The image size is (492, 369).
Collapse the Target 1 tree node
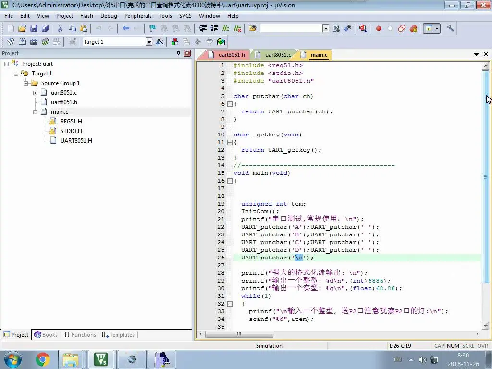(x=16, y=74)
